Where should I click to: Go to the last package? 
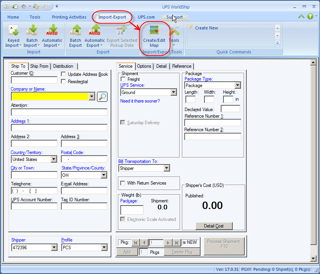[x=176, y=242]
